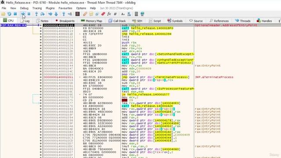Image resolution: width=281 pixels, height=158 pixels.
Task: Open the Calculator toolbar icon
Action: [136, 14]
